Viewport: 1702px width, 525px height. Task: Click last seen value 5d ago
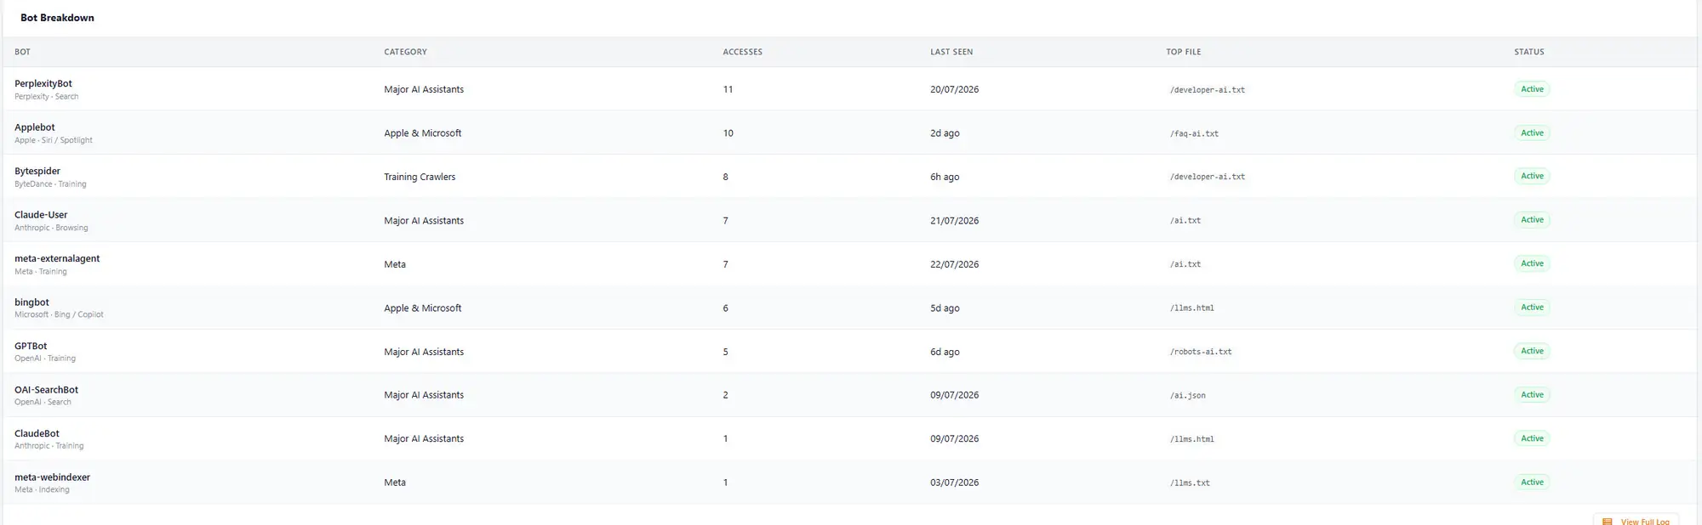pyautogui.click(x=945, y=308)
